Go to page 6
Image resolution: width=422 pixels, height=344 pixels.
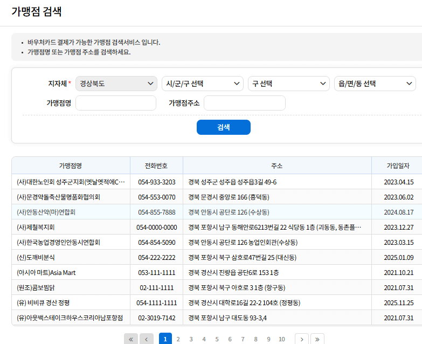pos(230,339)
